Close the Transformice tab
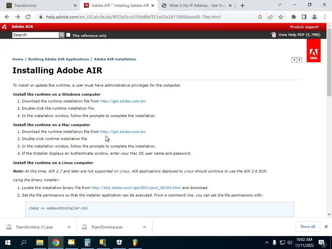 pos(75,6)
